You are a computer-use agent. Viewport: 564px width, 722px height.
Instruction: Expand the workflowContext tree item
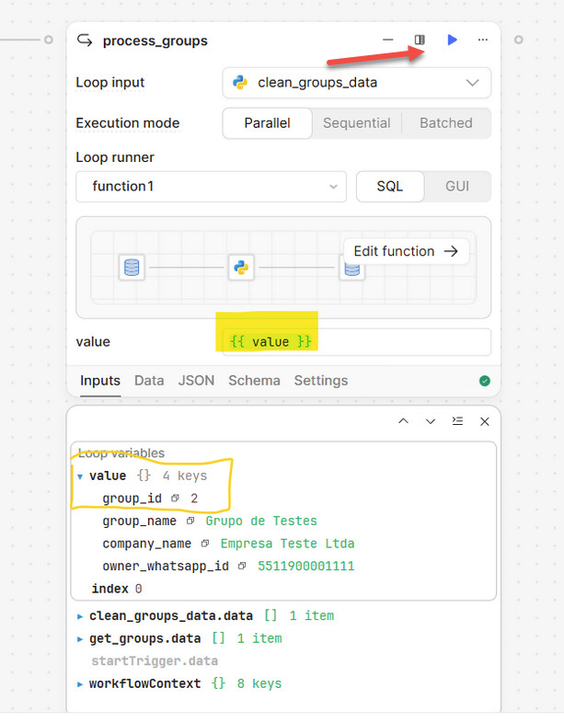pos(81,683)
